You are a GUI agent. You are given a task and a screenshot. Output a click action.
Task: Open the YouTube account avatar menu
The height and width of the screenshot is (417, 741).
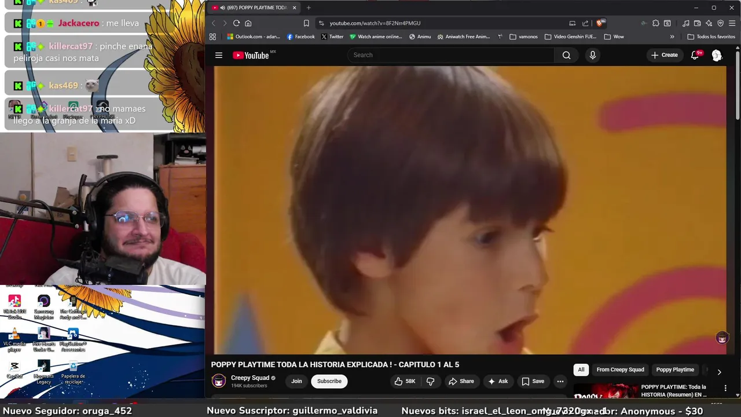pyautogui.click(x=717, y=55)
